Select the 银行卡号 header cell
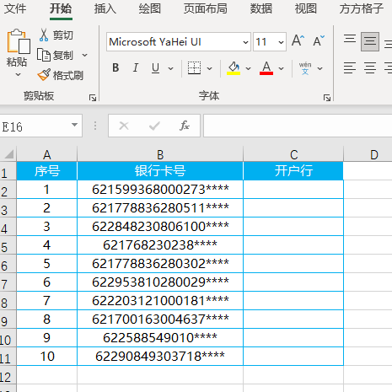This screenshot has width=392, height=392. 160,170
